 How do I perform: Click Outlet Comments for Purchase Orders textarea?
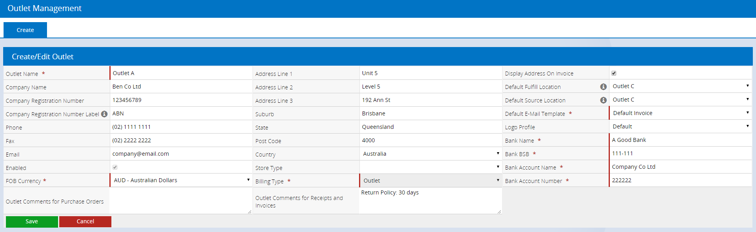(x=181, y=201)
